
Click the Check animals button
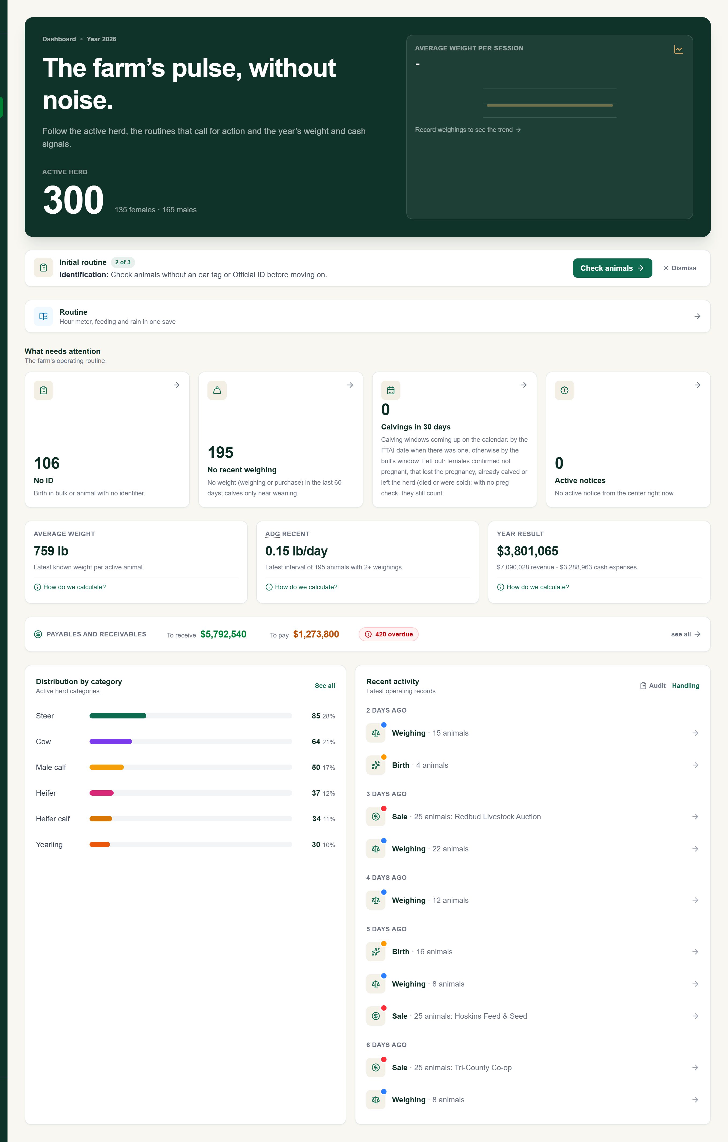(612, 268)
